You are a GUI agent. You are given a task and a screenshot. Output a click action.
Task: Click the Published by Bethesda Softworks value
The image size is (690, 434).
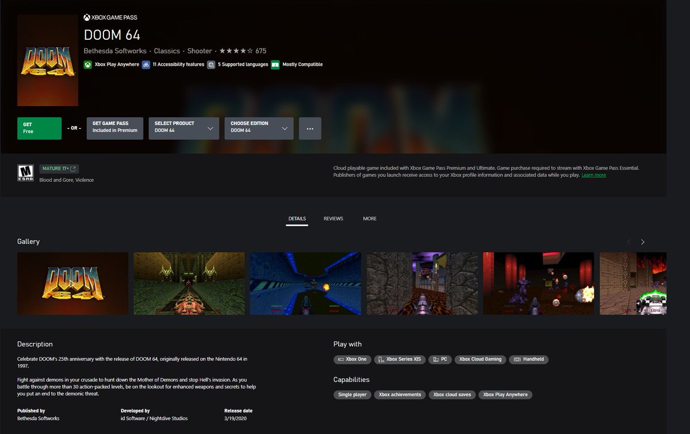click(x=38, y=418)
